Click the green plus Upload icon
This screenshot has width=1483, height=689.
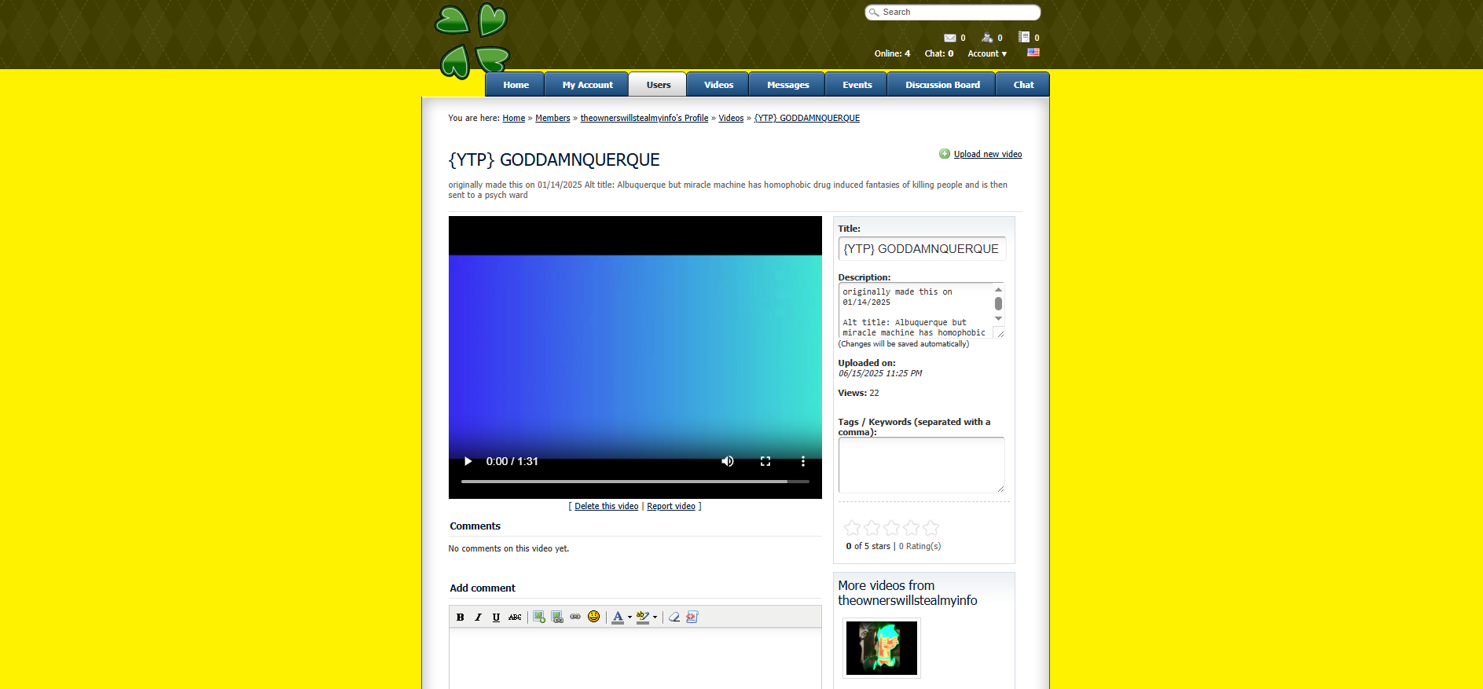[x=945, y=154]
